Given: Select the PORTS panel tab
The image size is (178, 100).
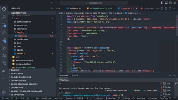Looking at the screenshot, I should pos(75,76).
